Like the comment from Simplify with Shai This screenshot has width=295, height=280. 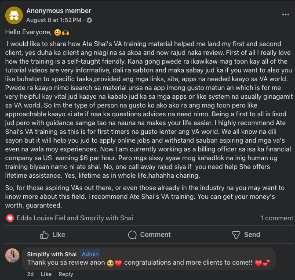pyautogui.click(x=46, y=274)
